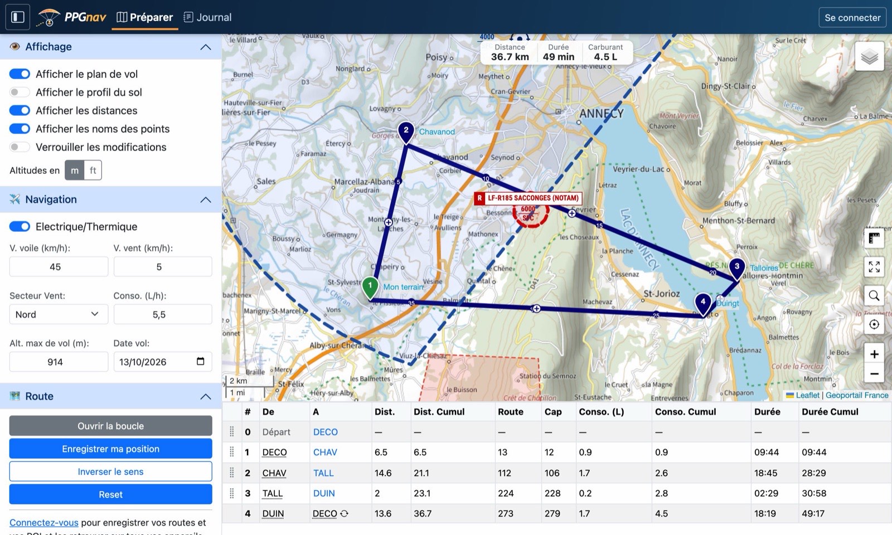Click midpoint handle on Mon terrain–Chavanod leg

tap(389, 222)
